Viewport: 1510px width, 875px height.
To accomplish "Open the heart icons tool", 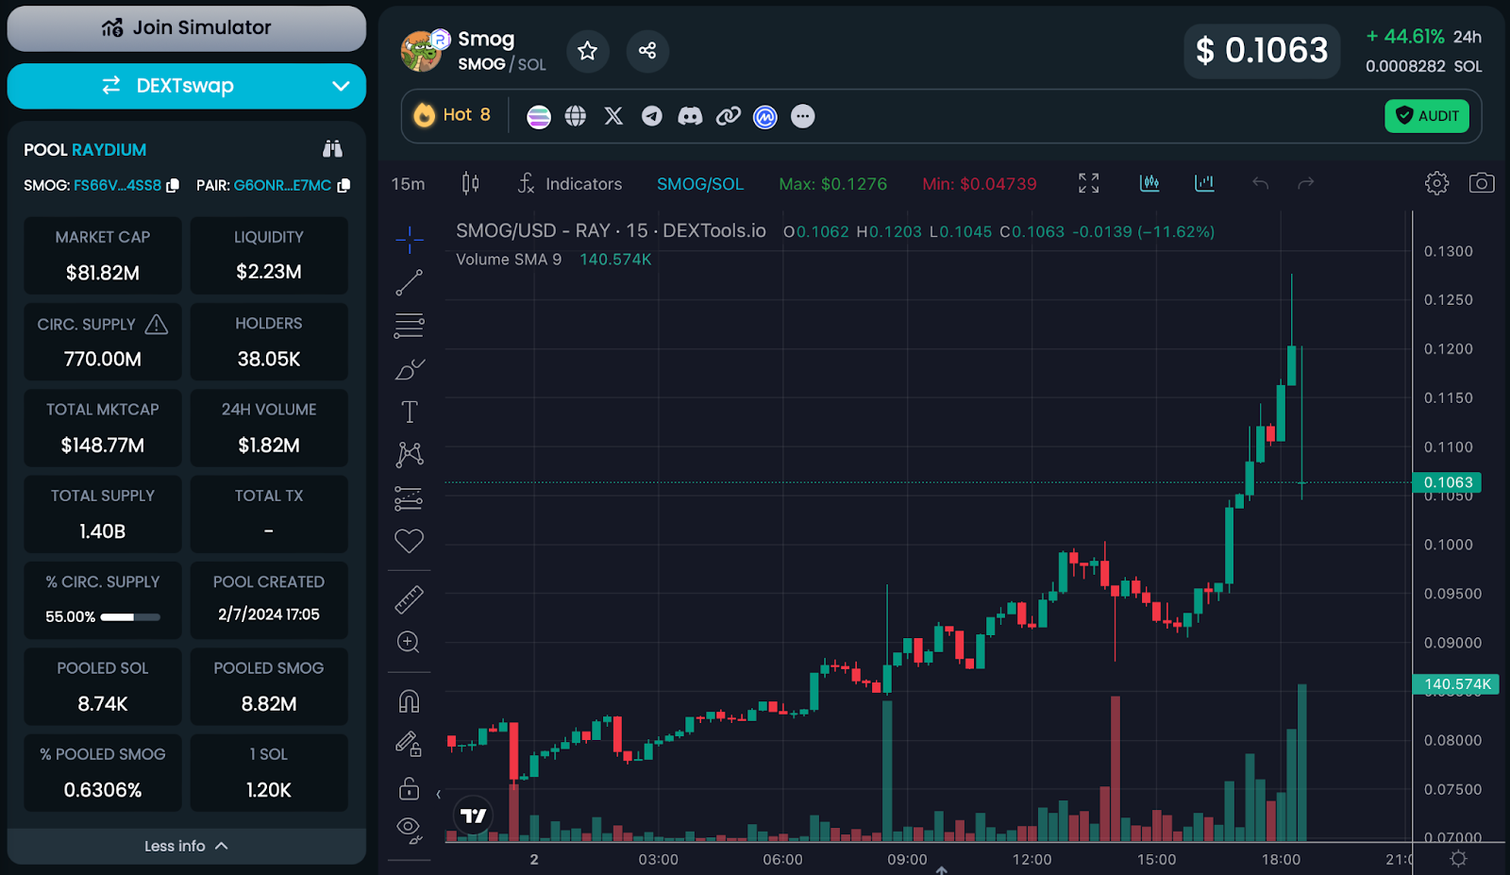I will pyautogui.click(x=410, y=541).
